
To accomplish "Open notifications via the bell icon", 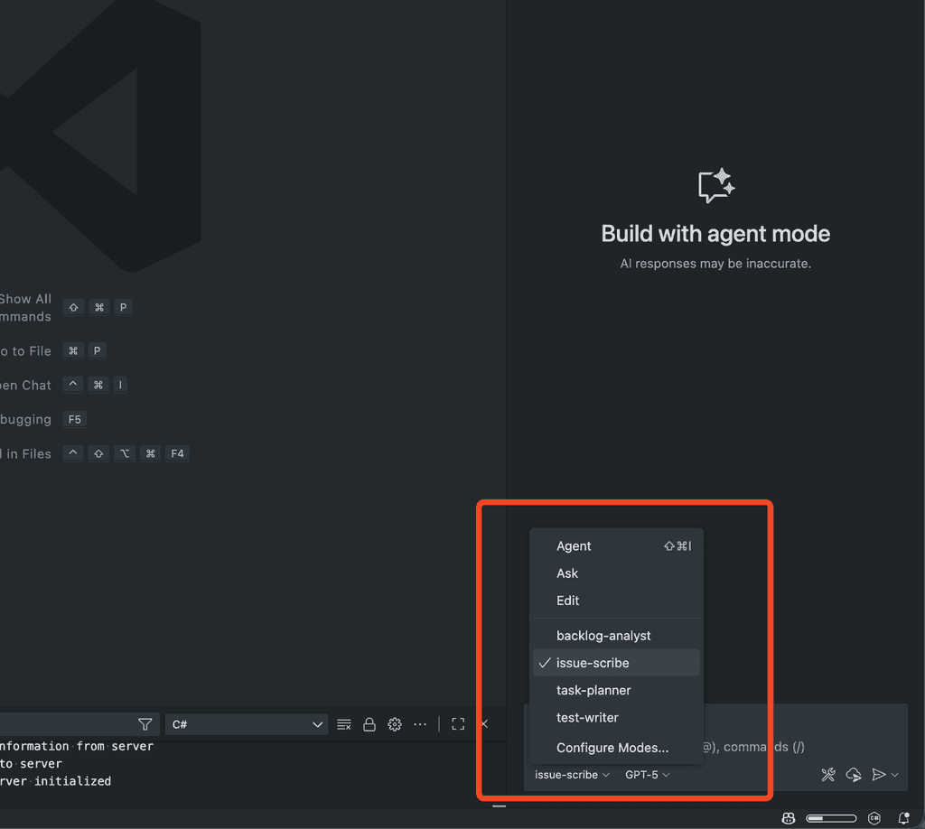I will pyautogui.click(x=902, y=817).
